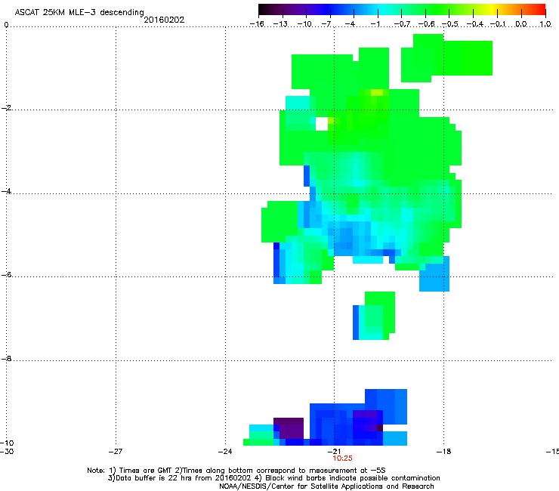Click the dark purple rectangular data patch near -10 latitude
This screenshot has height=491, width=559.
[x=289, y=428]
